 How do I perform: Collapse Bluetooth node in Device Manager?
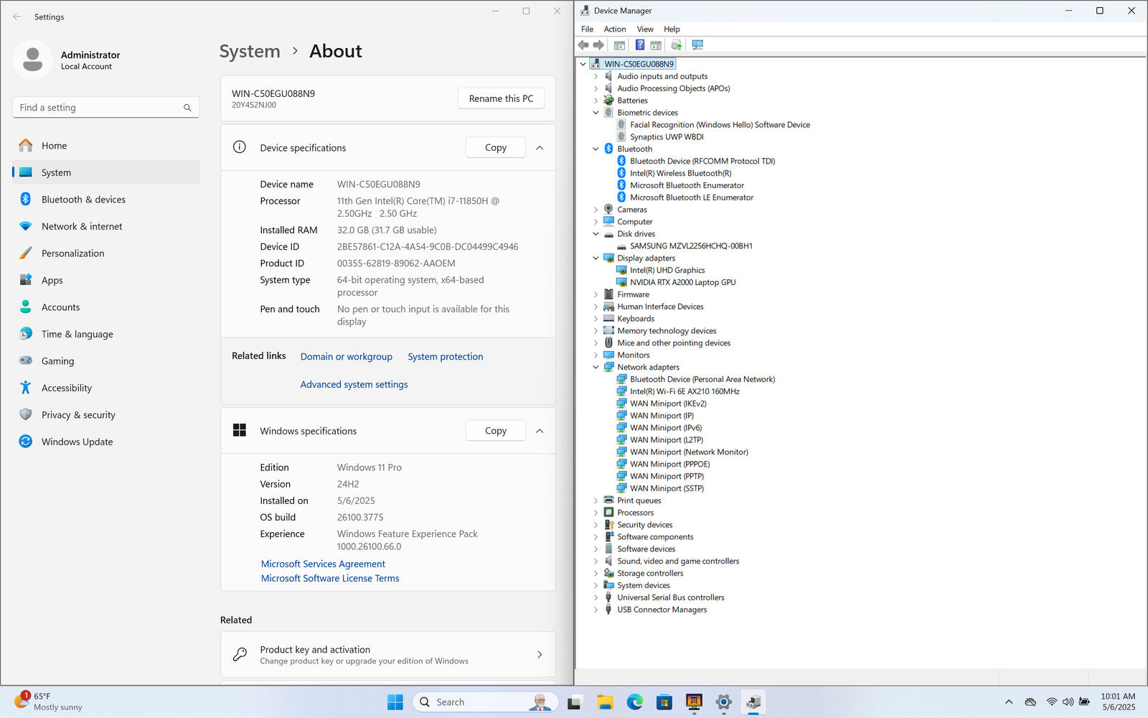pos(596,149)
